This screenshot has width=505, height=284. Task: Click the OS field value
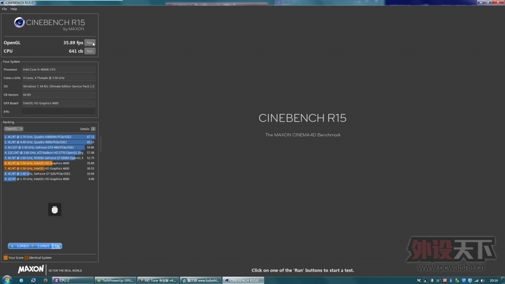[58, 86]
